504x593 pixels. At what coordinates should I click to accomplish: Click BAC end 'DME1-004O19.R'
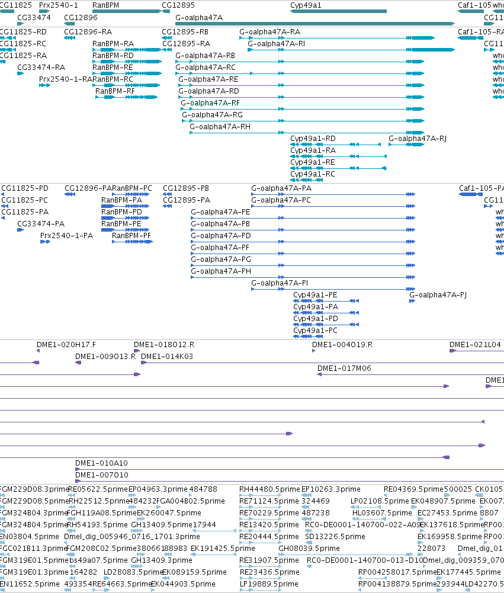tap(342, 345)
